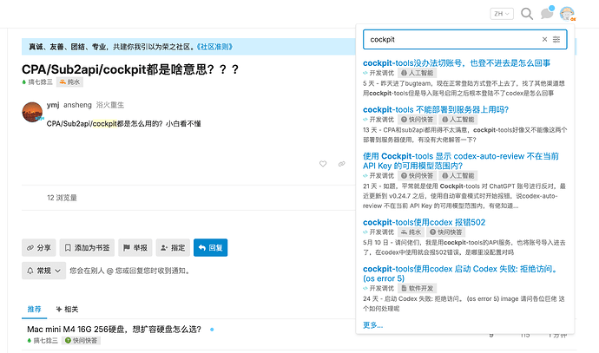
Task: Click the 举报 flag button
Action: pyautogui.click(x=135, y=248)
